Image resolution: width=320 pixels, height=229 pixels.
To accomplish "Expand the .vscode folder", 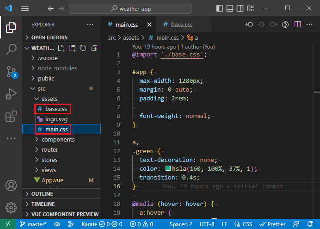I will tap(62, 58).
